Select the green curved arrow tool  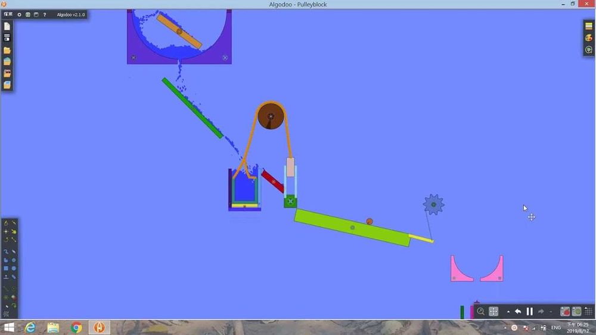click(14, 305)
